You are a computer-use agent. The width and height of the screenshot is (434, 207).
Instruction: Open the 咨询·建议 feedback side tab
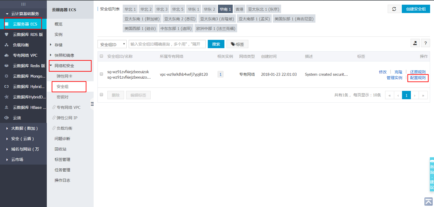click(x=432, y=174)
